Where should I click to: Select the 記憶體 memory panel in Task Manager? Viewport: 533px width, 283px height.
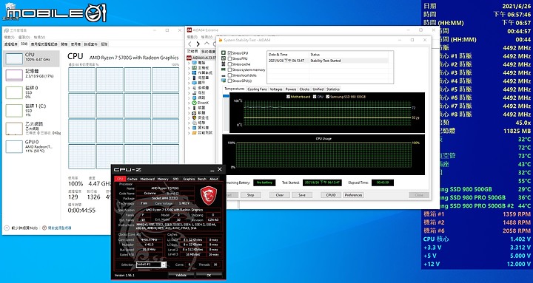coord(32,74)
